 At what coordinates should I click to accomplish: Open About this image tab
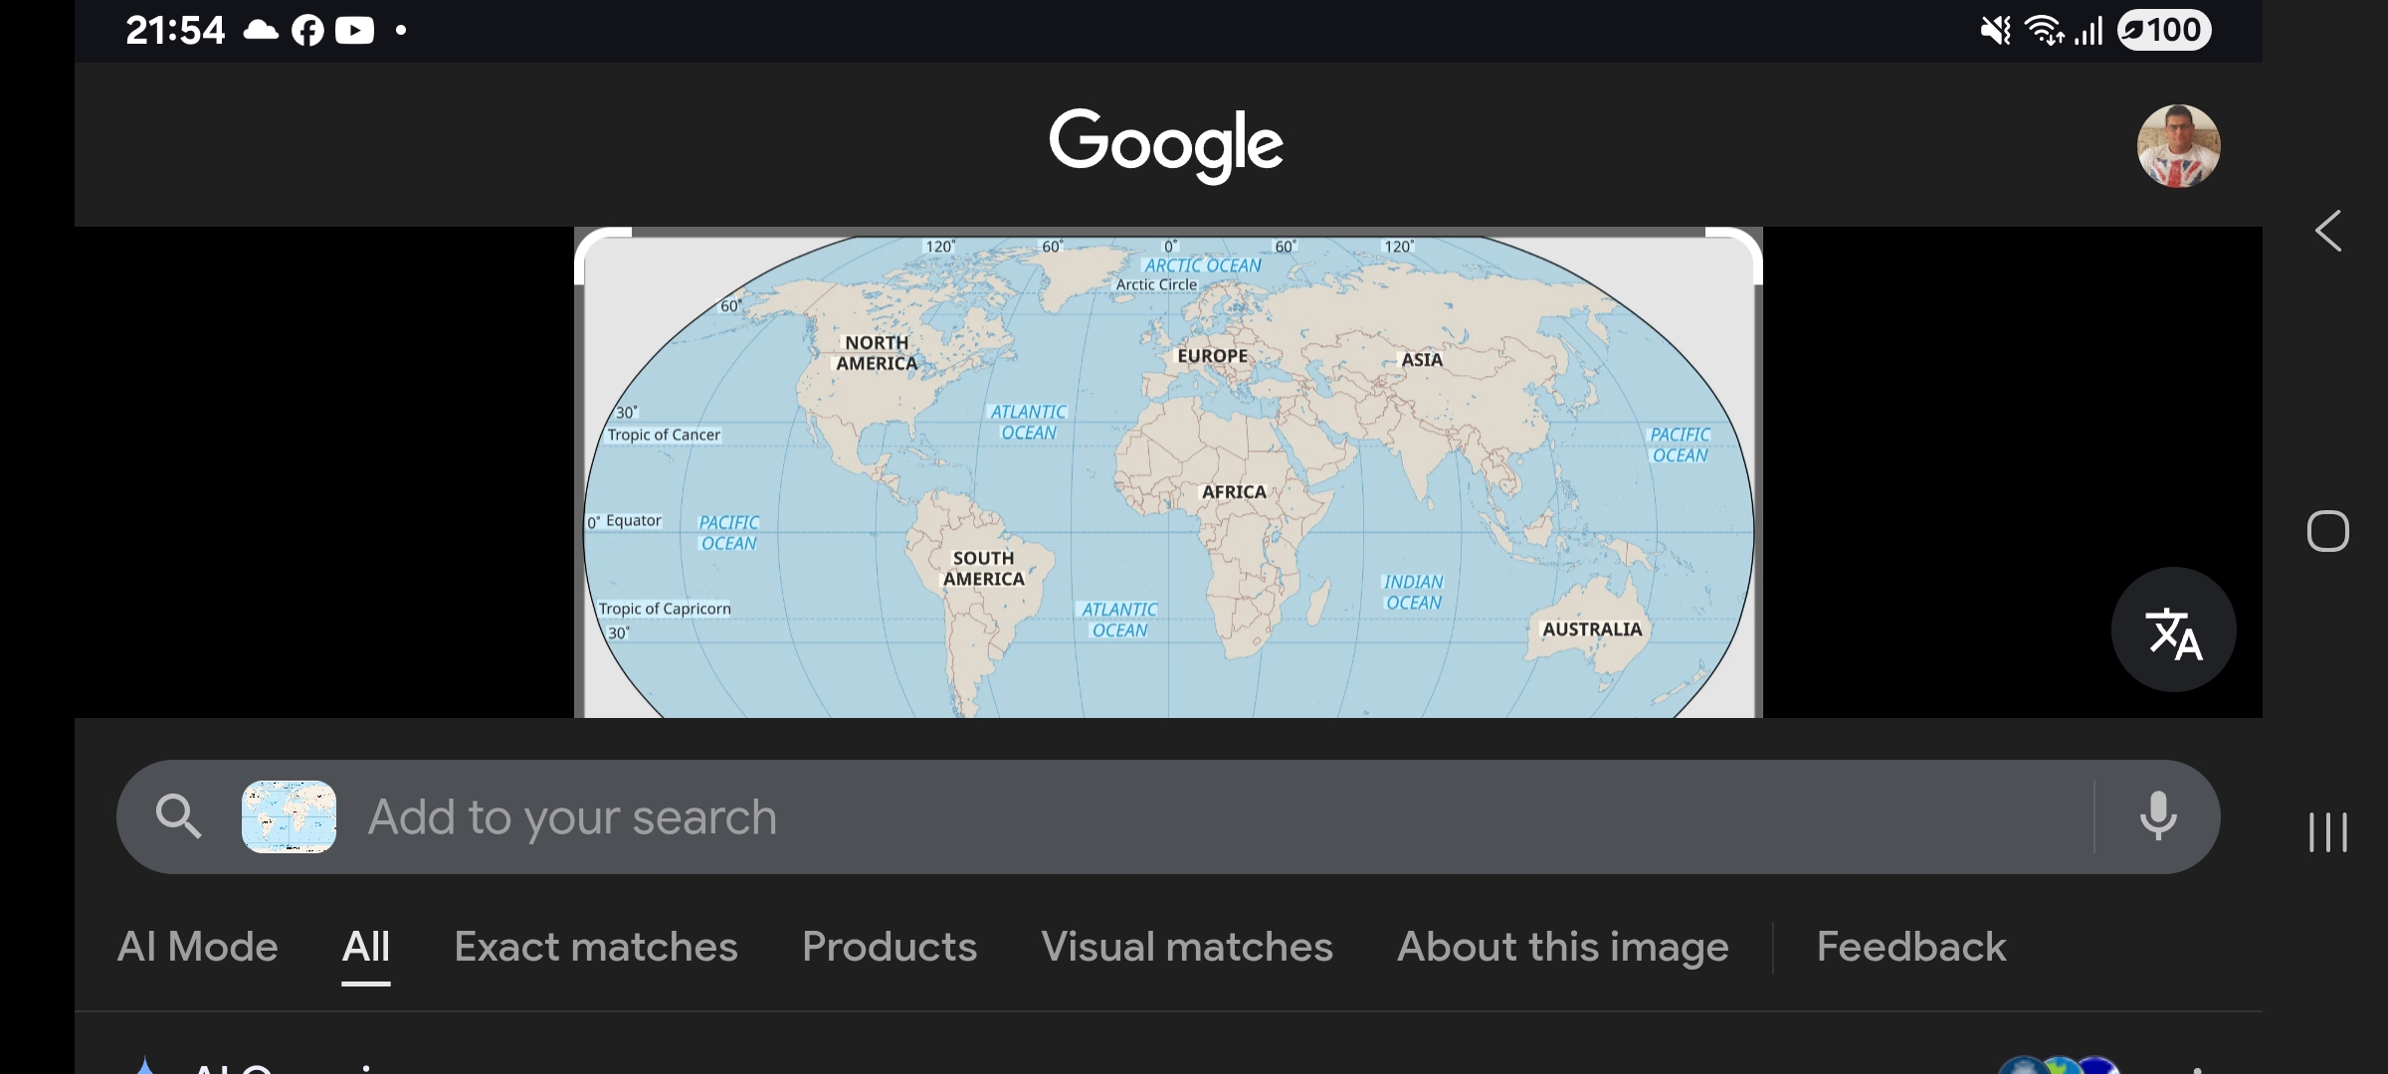pyautogui.click(x=1562, y=947)
